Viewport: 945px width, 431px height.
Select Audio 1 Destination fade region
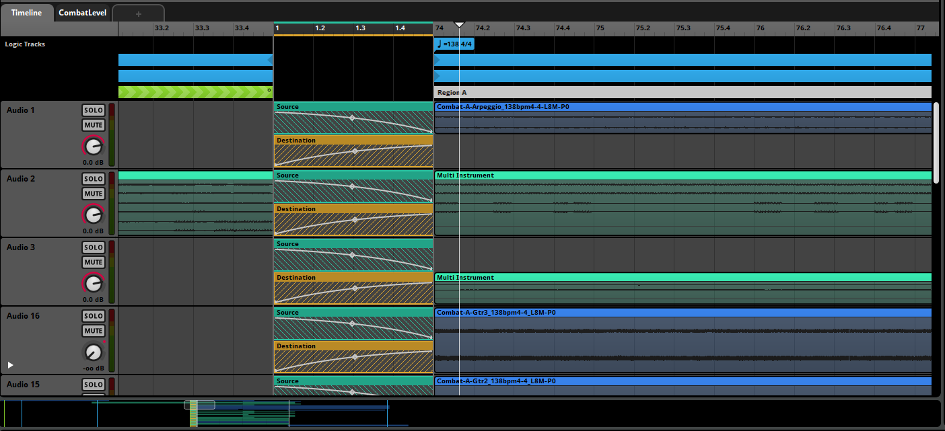(x=353, y=151)
